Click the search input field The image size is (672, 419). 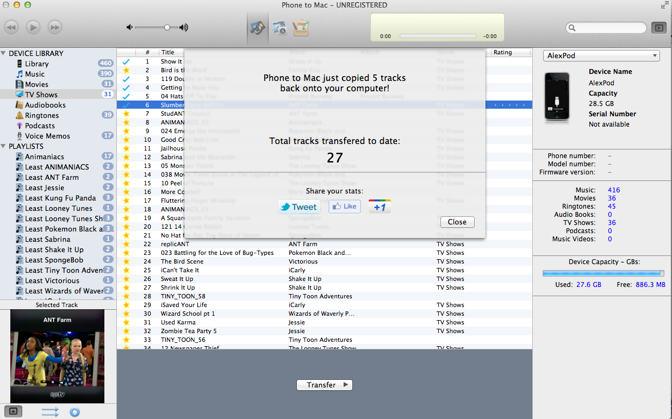(x=609, y=28)
